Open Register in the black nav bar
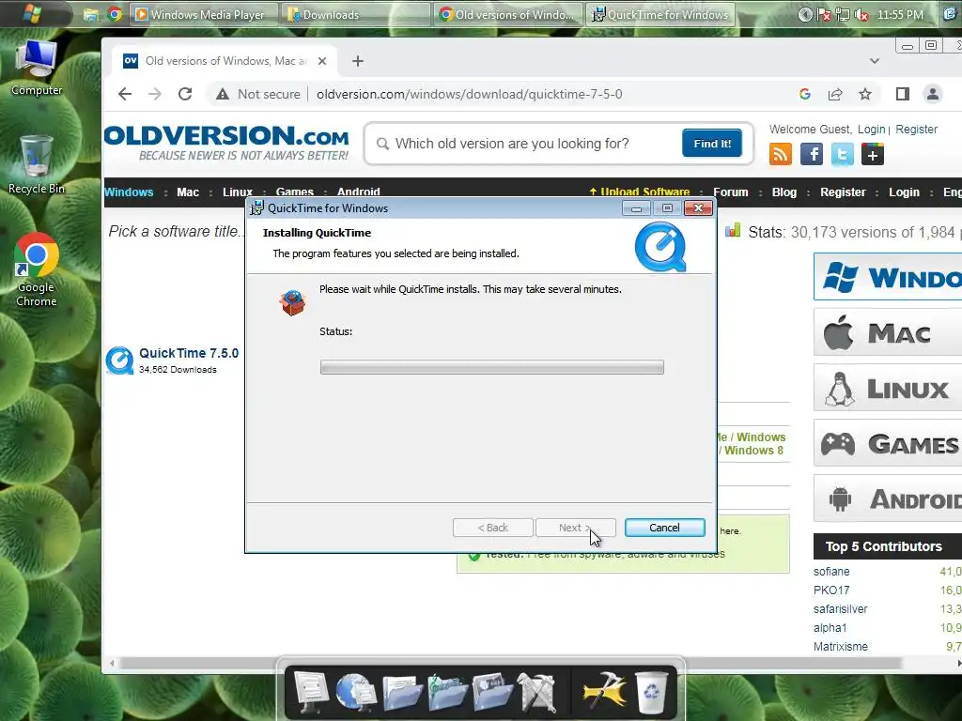Image resolution: width=962 pixels, height=721 pixels. (843, 192)
